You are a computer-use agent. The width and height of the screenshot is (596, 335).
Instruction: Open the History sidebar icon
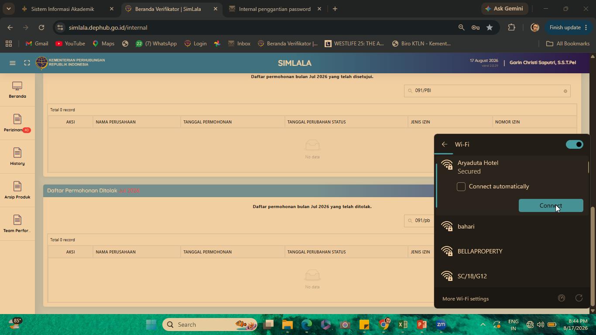tap(17, 157)
